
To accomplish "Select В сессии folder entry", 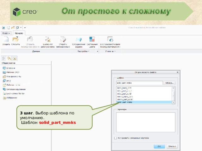I will click(9, 68).
